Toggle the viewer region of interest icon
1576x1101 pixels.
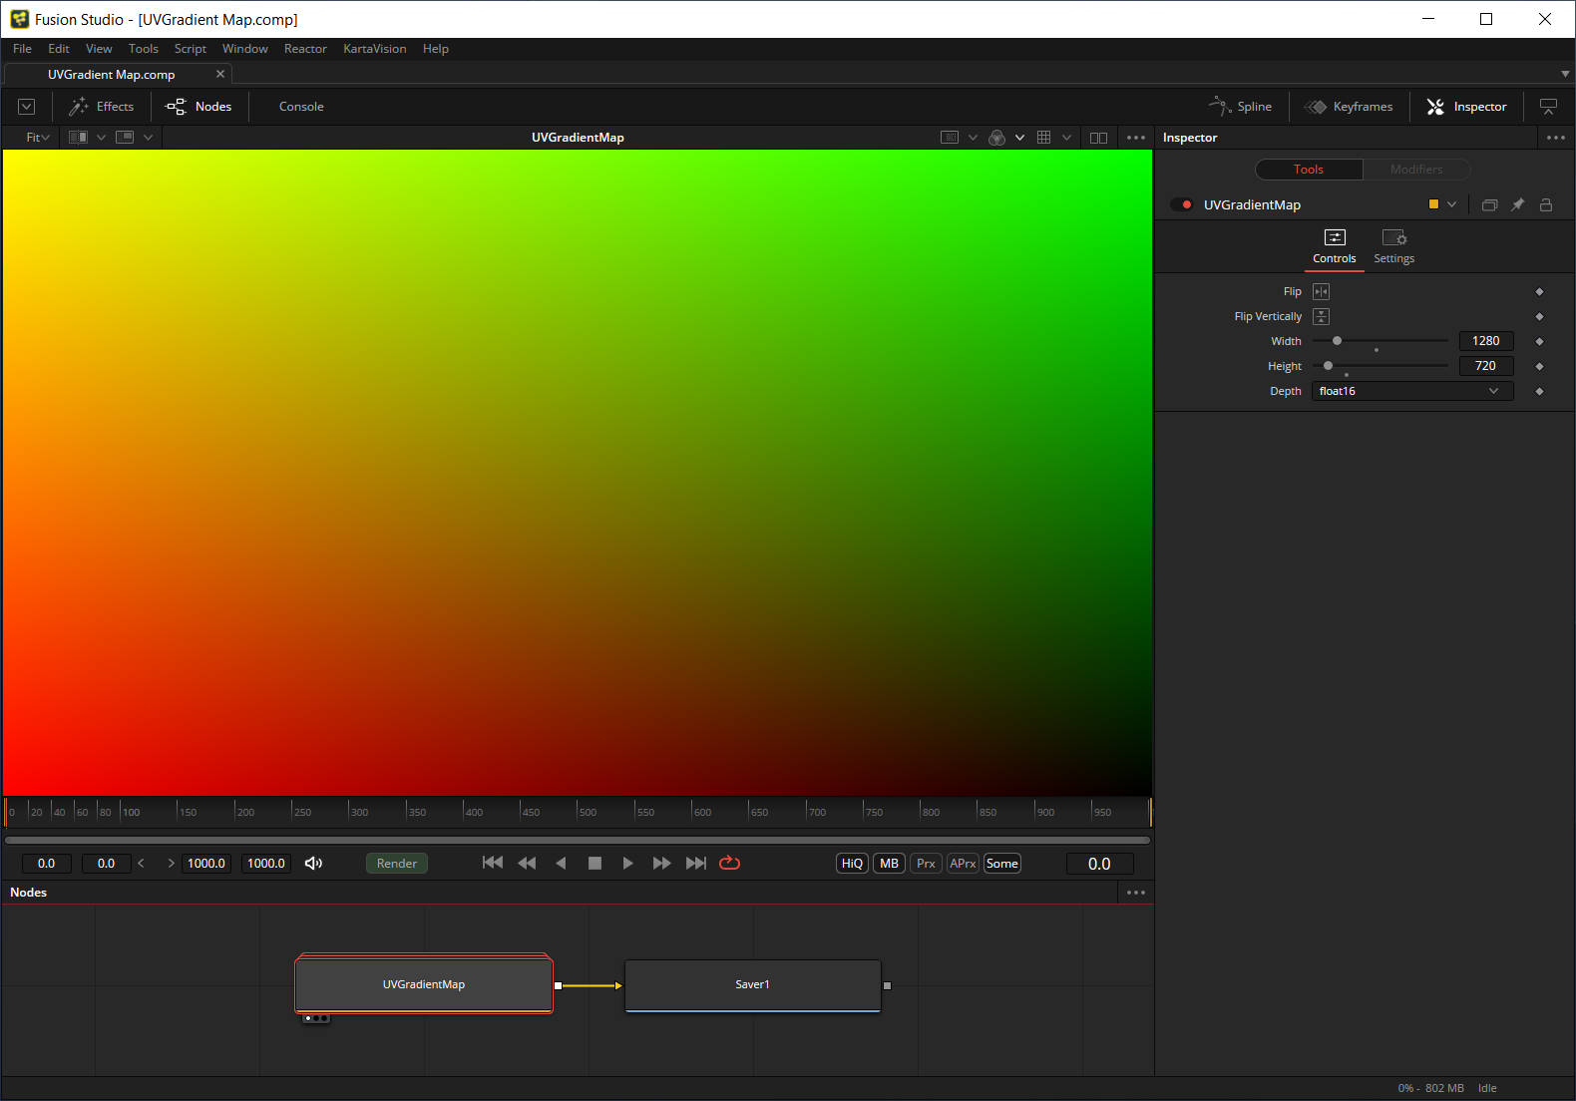pyautogui.click(x=950, y=138)
